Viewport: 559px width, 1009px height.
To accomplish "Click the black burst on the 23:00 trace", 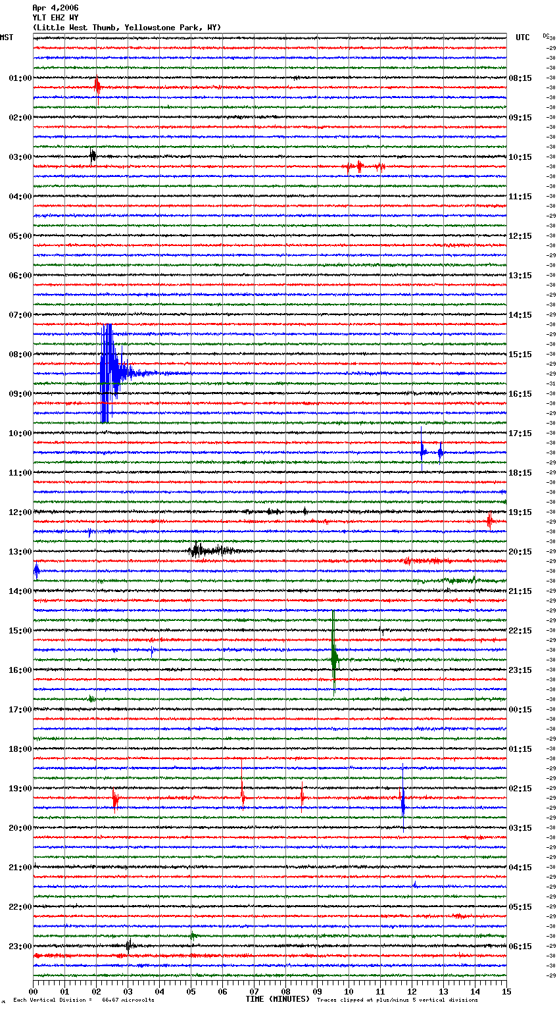I will pos(129,945).
